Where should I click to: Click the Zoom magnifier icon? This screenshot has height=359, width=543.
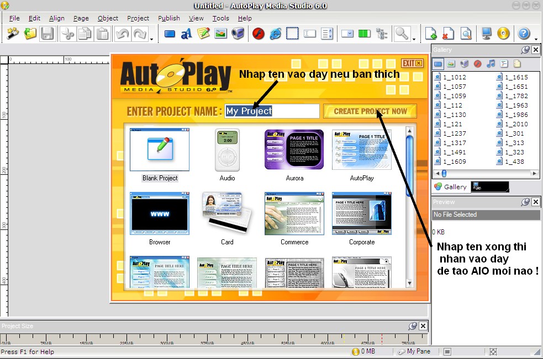(402, 34)
